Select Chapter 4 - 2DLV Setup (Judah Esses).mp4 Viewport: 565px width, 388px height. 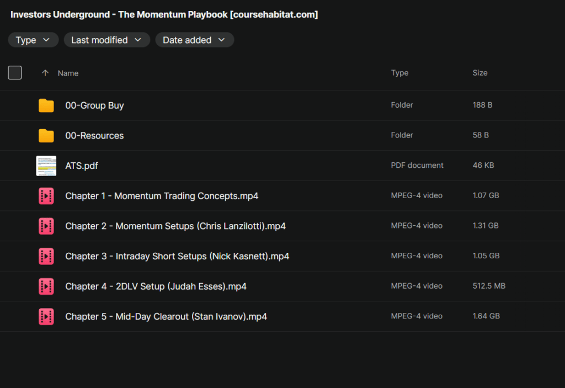pos(156,286)
